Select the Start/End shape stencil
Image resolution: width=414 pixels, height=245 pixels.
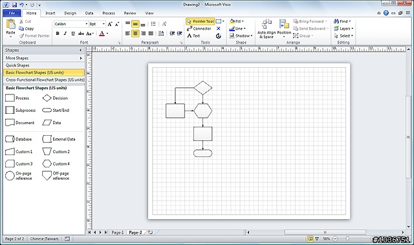click(x=56, y=111)
